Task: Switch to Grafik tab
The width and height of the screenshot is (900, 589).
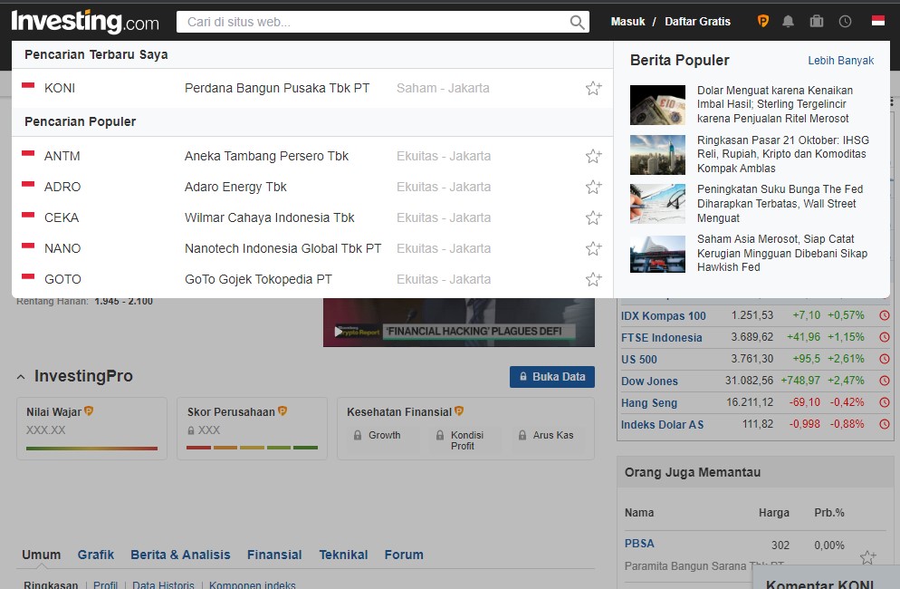Action: pos(96,555)
